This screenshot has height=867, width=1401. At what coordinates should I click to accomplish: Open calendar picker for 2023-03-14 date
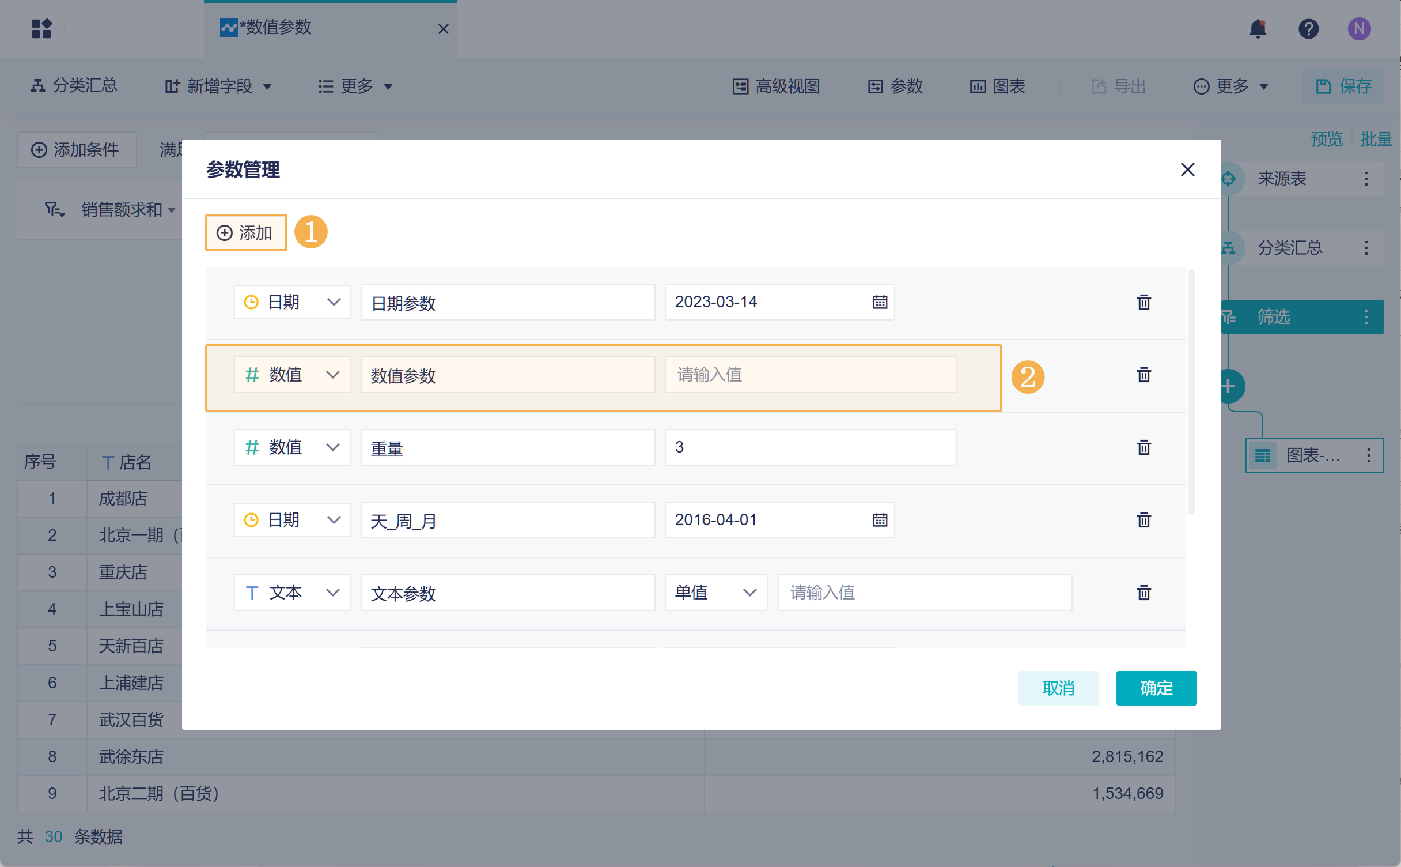pyautogui.click(x=880, y=302)
